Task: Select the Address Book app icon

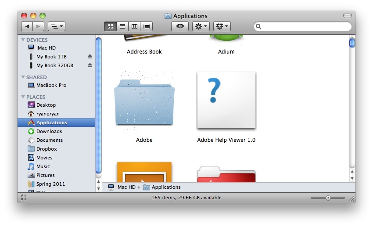Action: tap(145, 38)
